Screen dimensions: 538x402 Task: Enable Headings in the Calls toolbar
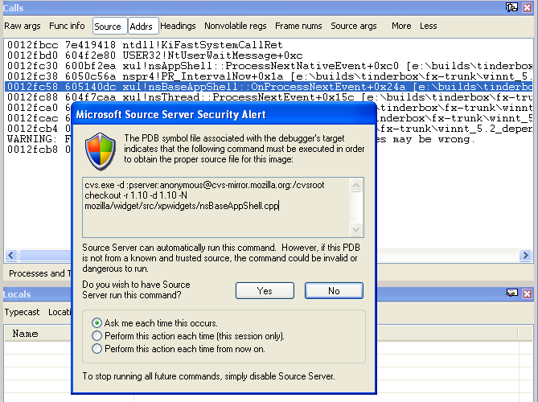pos(178,27)
